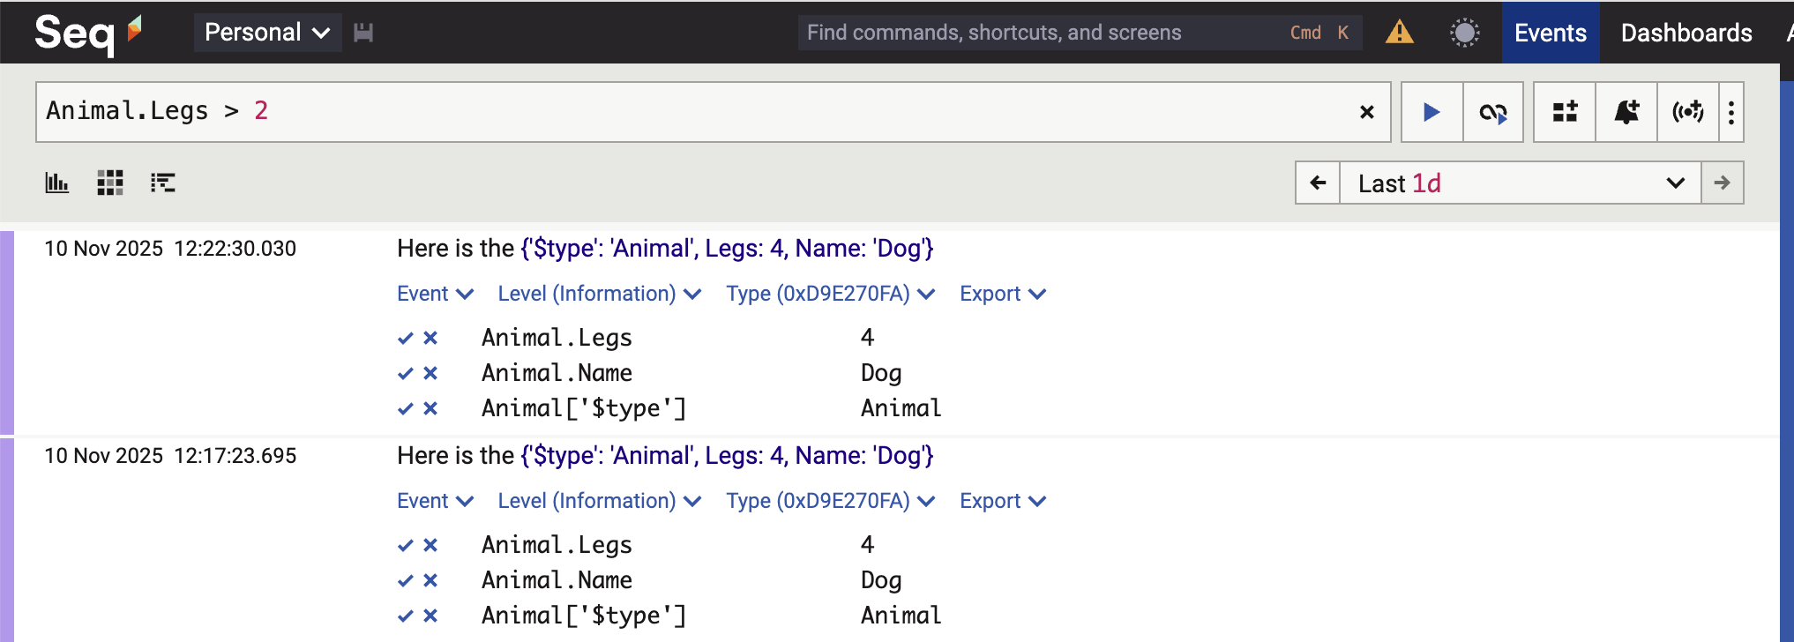Expand Level (Information) menu on first event
This screenshot has height=642, width=1794.
coord(599,294)
